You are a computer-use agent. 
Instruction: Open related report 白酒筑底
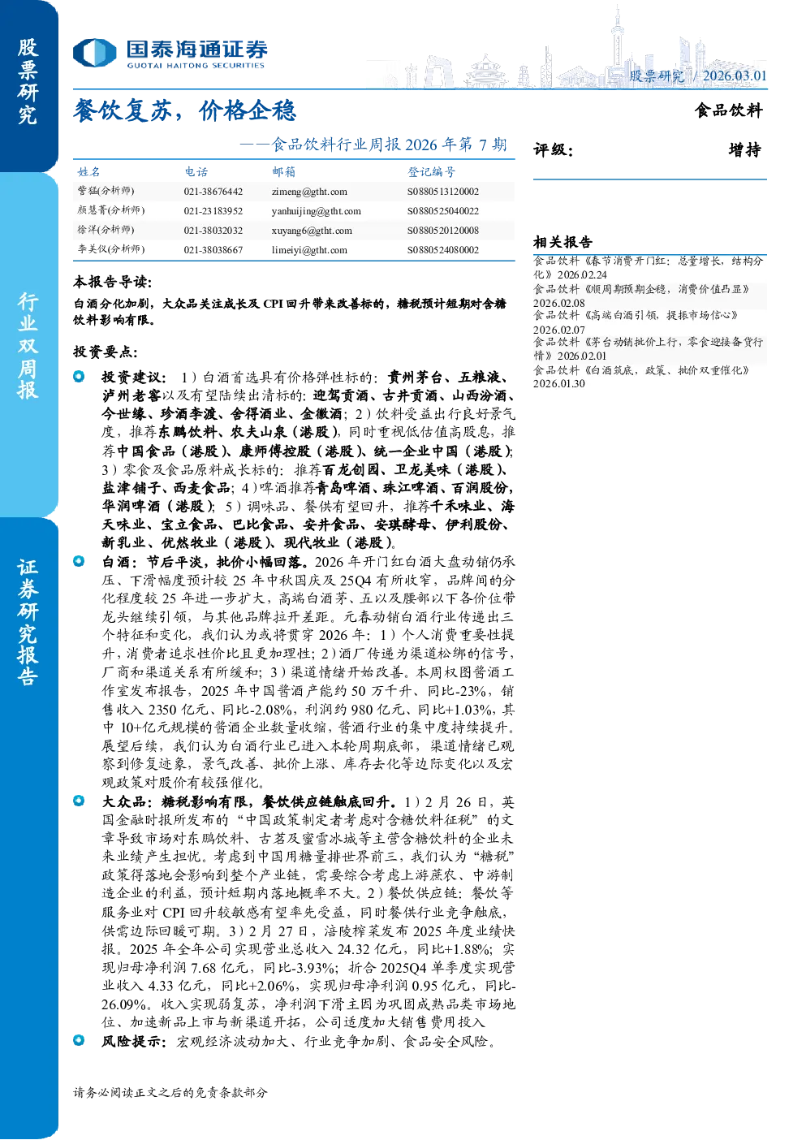point(641,377)
